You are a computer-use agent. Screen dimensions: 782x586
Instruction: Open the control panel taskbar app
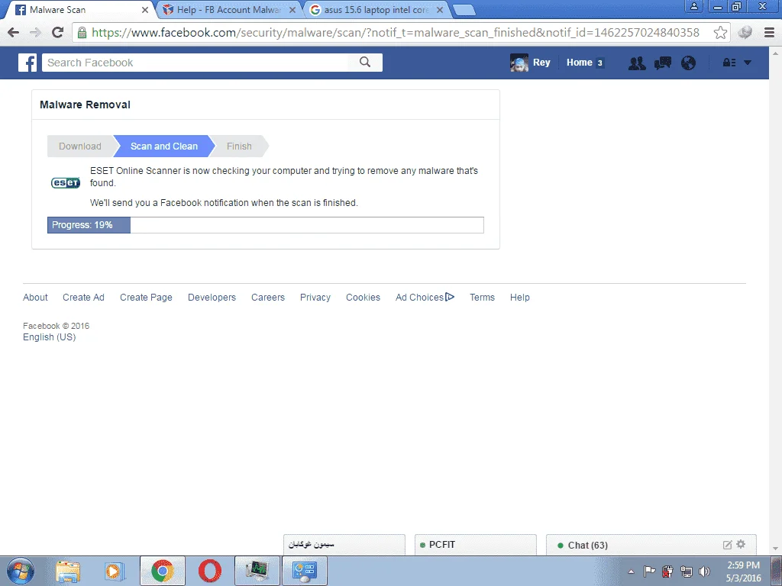(x=305, y=571)
